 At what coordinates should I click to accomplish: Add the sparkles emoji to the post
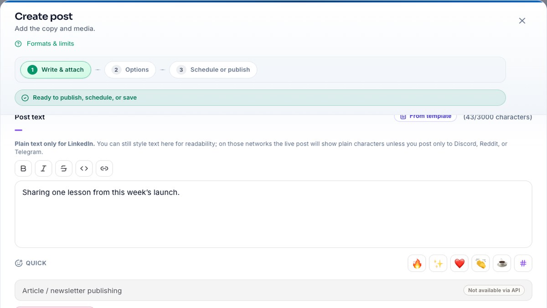[438, 263]
